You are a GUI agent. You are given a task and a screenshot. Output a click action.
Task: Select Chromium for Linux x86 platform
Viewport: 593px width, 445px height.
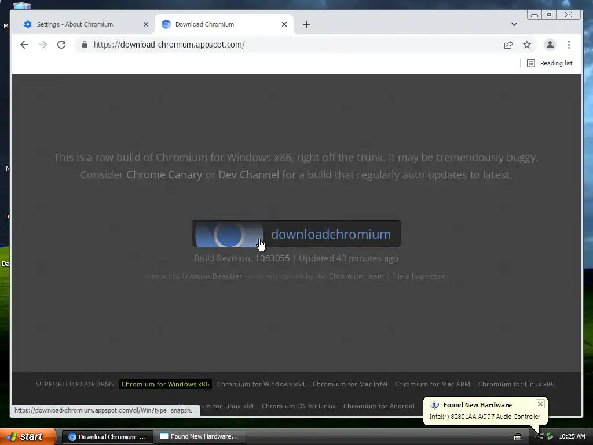click(x=516, y=384)
